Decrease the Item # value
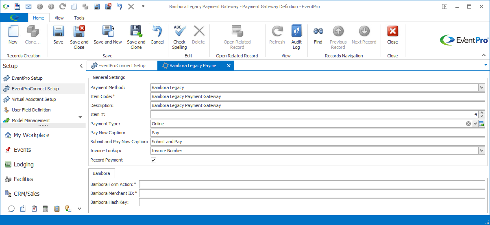 pyautogui.click(x=482, y=116)
